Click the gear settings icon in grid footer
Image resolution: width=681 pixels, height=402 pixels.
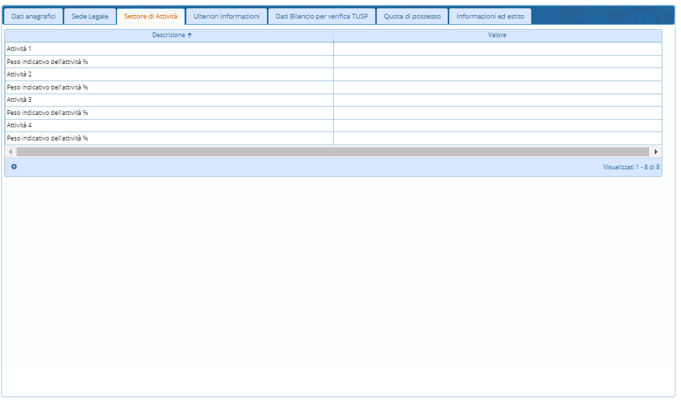[x=14, y=167]
